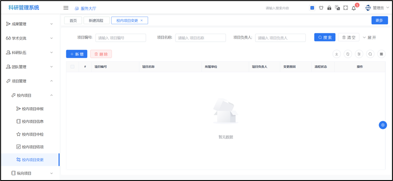This screenshot has width=393, height=181.
Task: Switch to the 首页 tab
Action: [73, 20]
